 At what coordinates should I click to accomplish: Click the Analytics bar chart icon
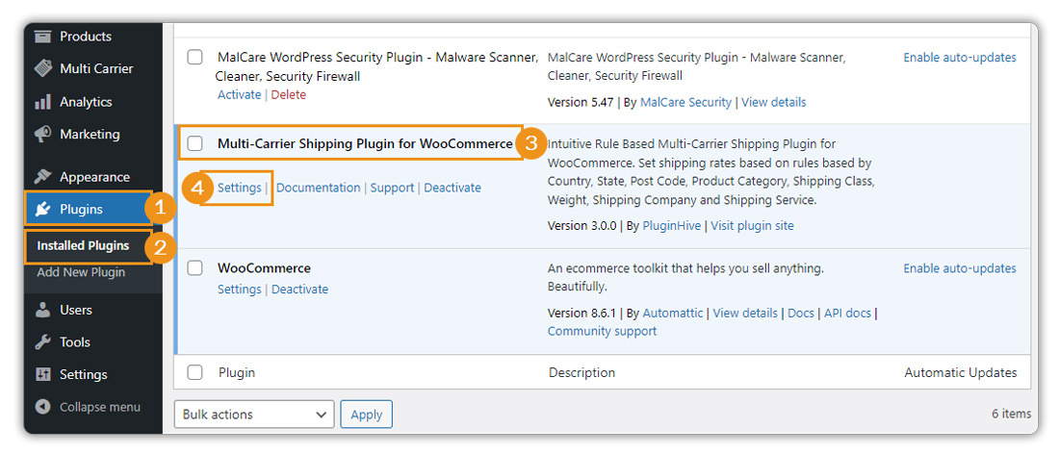click(x=42, y=102)
